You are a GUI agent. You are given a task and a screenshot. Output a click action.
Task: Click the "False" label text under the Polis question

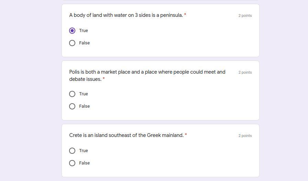[84, 106]
